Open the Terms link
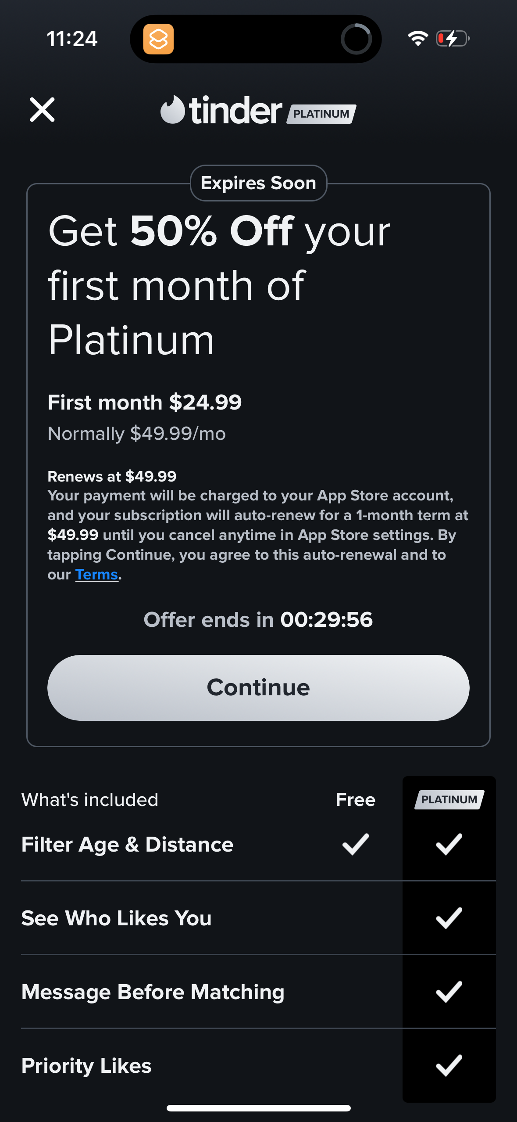Viewport: 517px width, 1122px height. point(96,575)
